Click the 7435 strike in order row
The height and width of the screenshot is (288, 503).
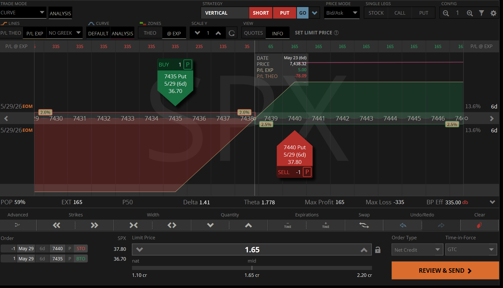point(58,259)
